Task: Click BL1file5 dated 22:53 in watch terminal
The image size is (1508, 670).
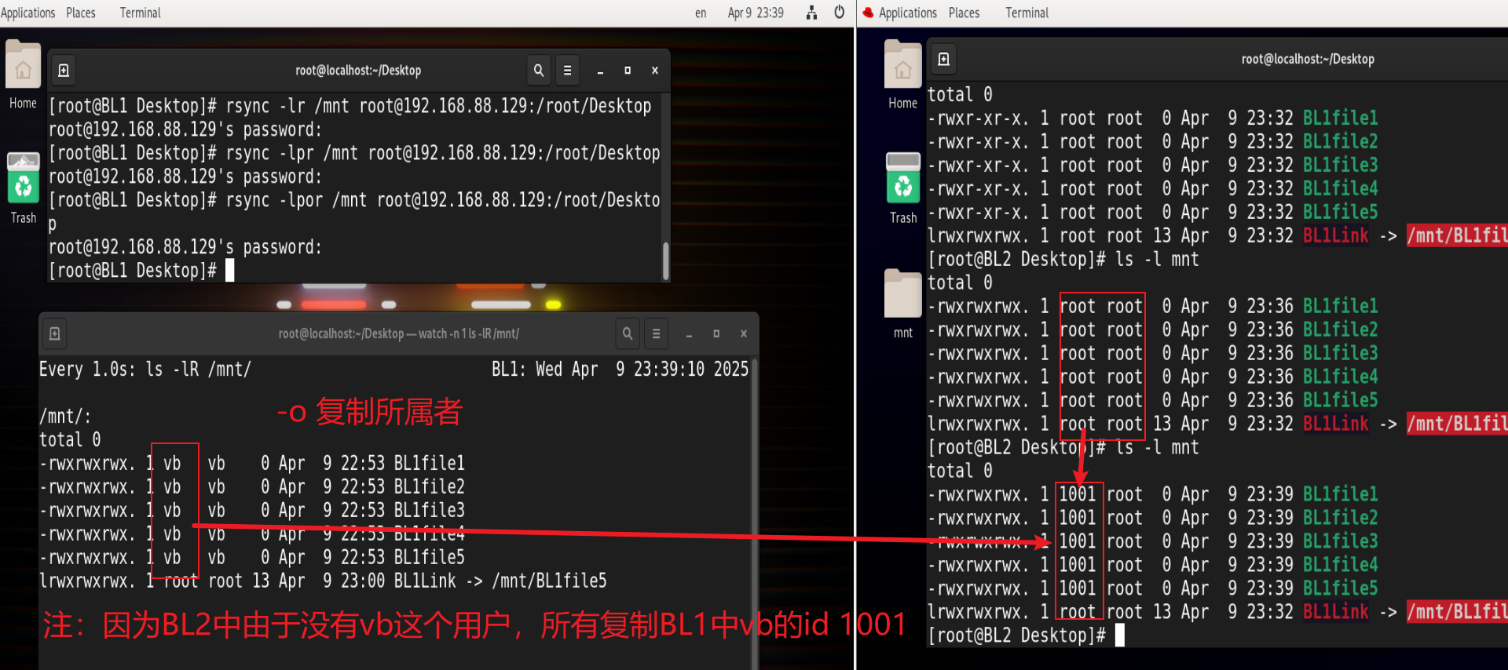Action: click(429, 558)
